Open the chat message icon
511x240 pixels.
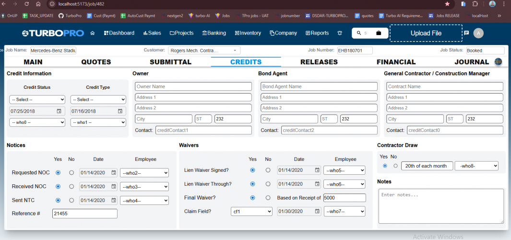coord(466,33)
